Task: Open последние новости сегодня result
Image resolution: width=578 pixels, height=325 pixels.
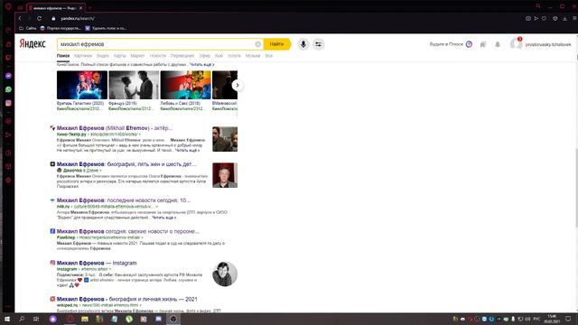Action: 124,200
